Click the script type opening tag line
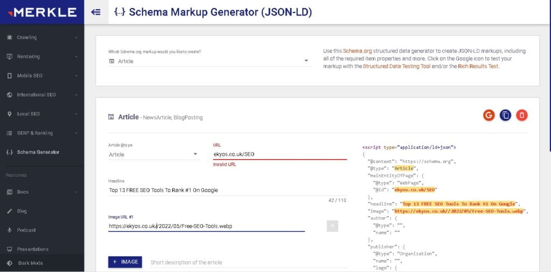 tap(409, 147)
